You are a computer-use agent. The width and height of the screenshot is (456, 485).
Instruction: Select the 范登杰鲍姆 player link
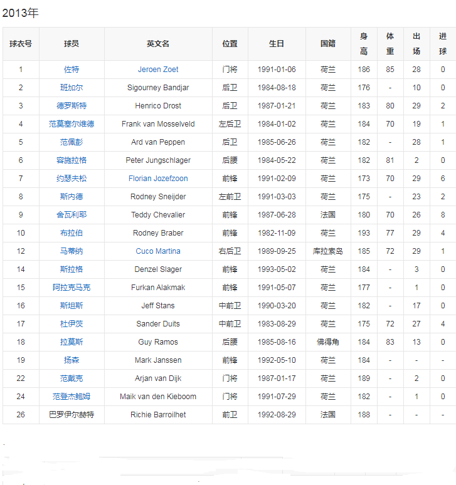[x=72, y=397]
